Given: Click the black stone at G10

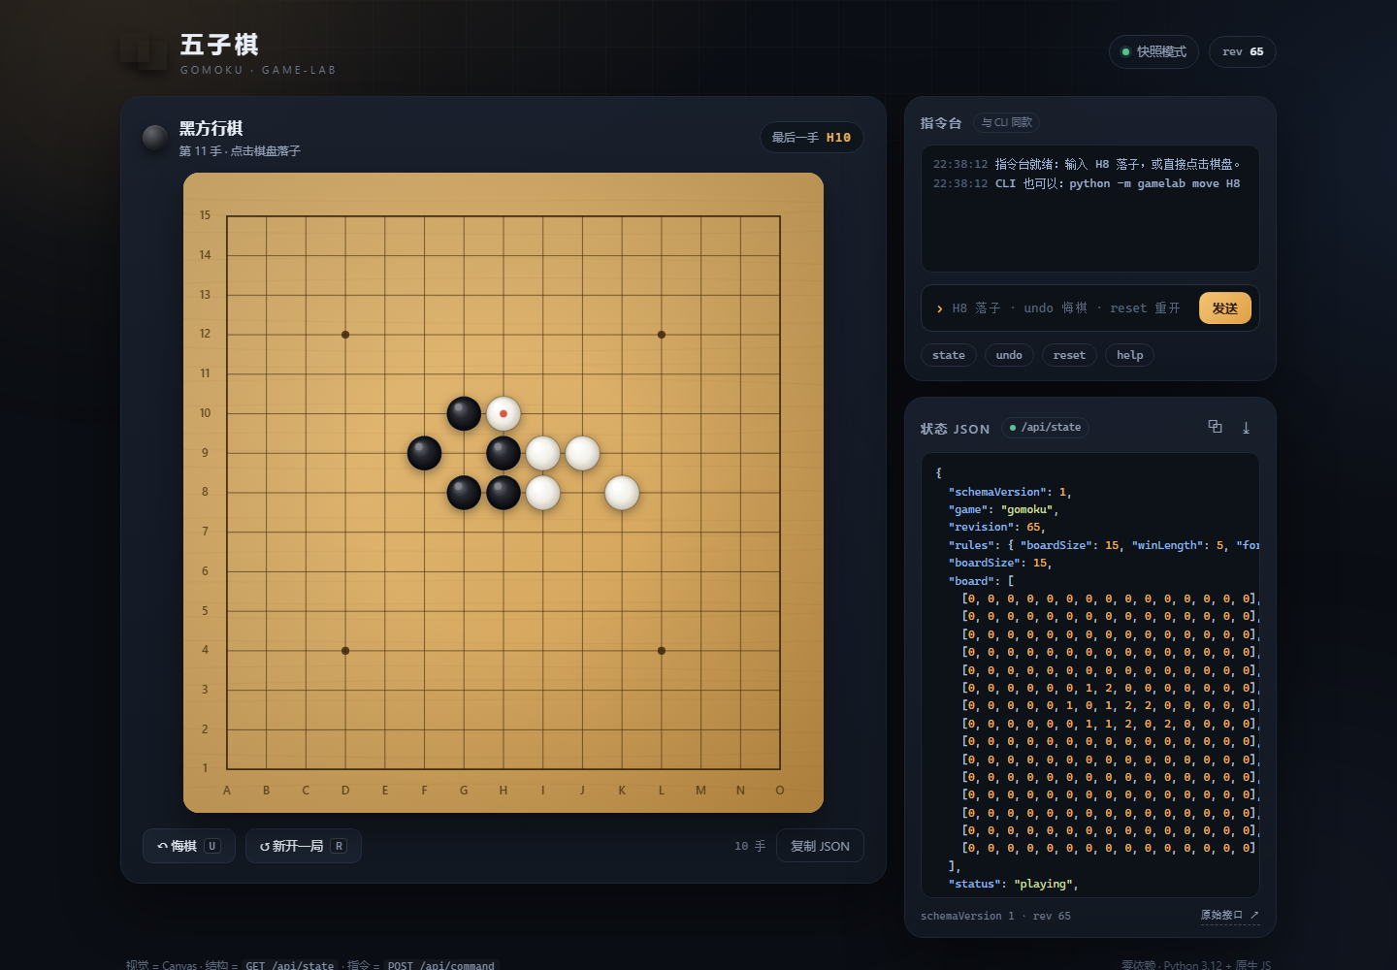Looking at the screenshot, I should (x=464, y=414).
